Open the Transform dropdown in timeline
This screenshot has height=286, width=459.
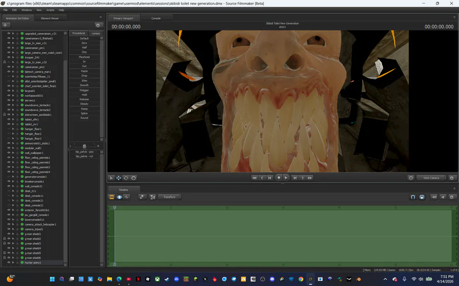pos(170,197)
